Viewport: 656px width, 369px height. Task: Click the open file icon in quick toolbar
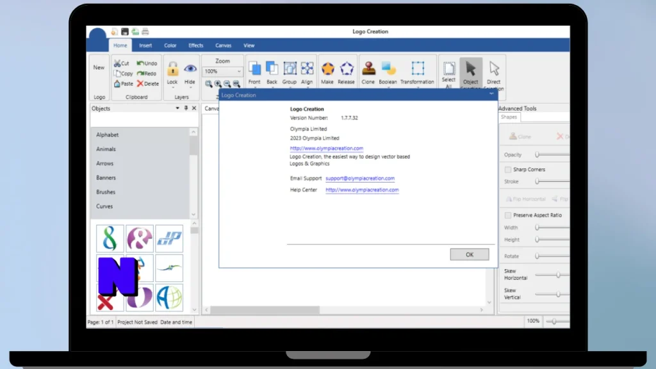pyautogui.click(x=114, y=32)
